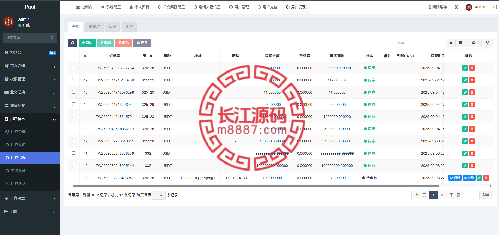Delete withdrawal row ID 18
Image resolution: width=499 pixels, height=235 pixels.
point(472,68)
